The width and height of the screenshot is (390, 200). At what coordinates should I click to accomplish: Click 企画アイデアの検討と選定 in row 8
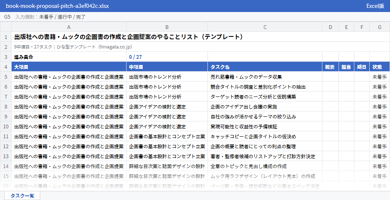167,106
